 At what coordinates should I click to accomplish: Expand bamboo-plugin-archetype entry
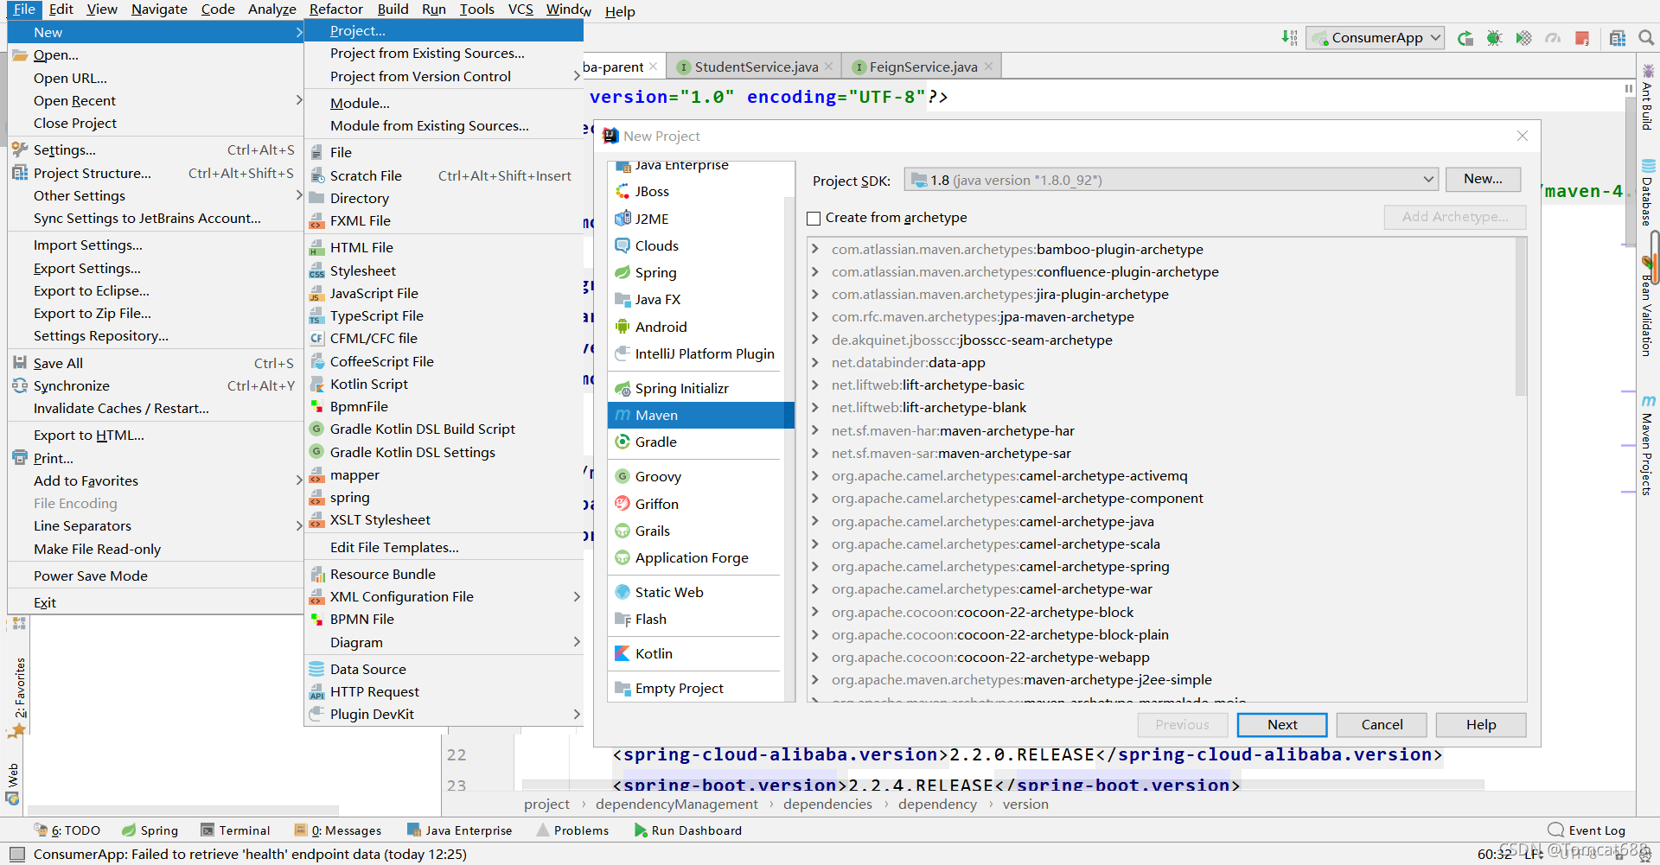pos(814,249)
